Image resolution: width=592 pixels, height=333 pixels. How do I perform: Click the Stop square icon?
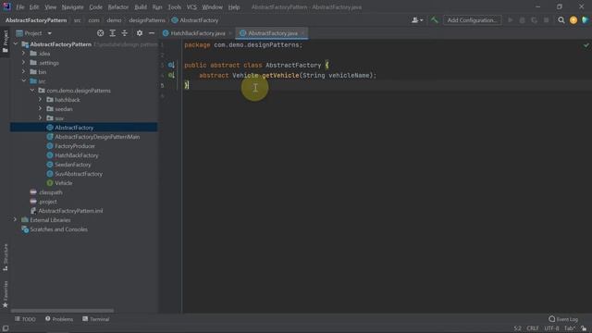546,20
